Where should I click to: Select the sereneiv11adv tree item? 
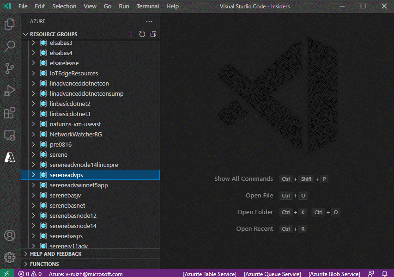coord(90,245)
